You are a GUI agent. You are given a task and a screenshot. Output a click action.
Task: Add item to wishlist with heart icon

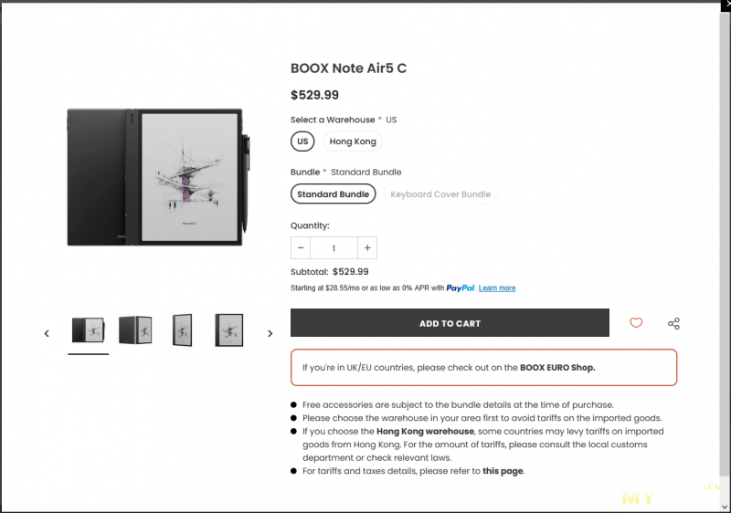636,323
